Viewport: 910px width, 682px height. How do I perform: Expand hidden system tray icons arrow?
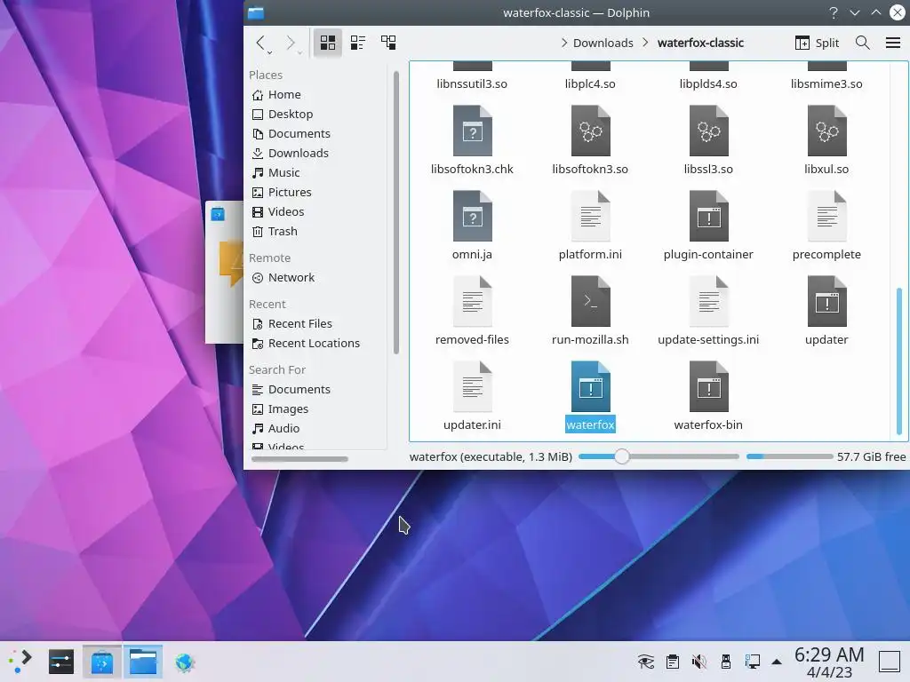777,661
